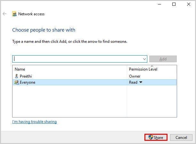Open the Read permission dropdown for Everyone

(141, 82)
